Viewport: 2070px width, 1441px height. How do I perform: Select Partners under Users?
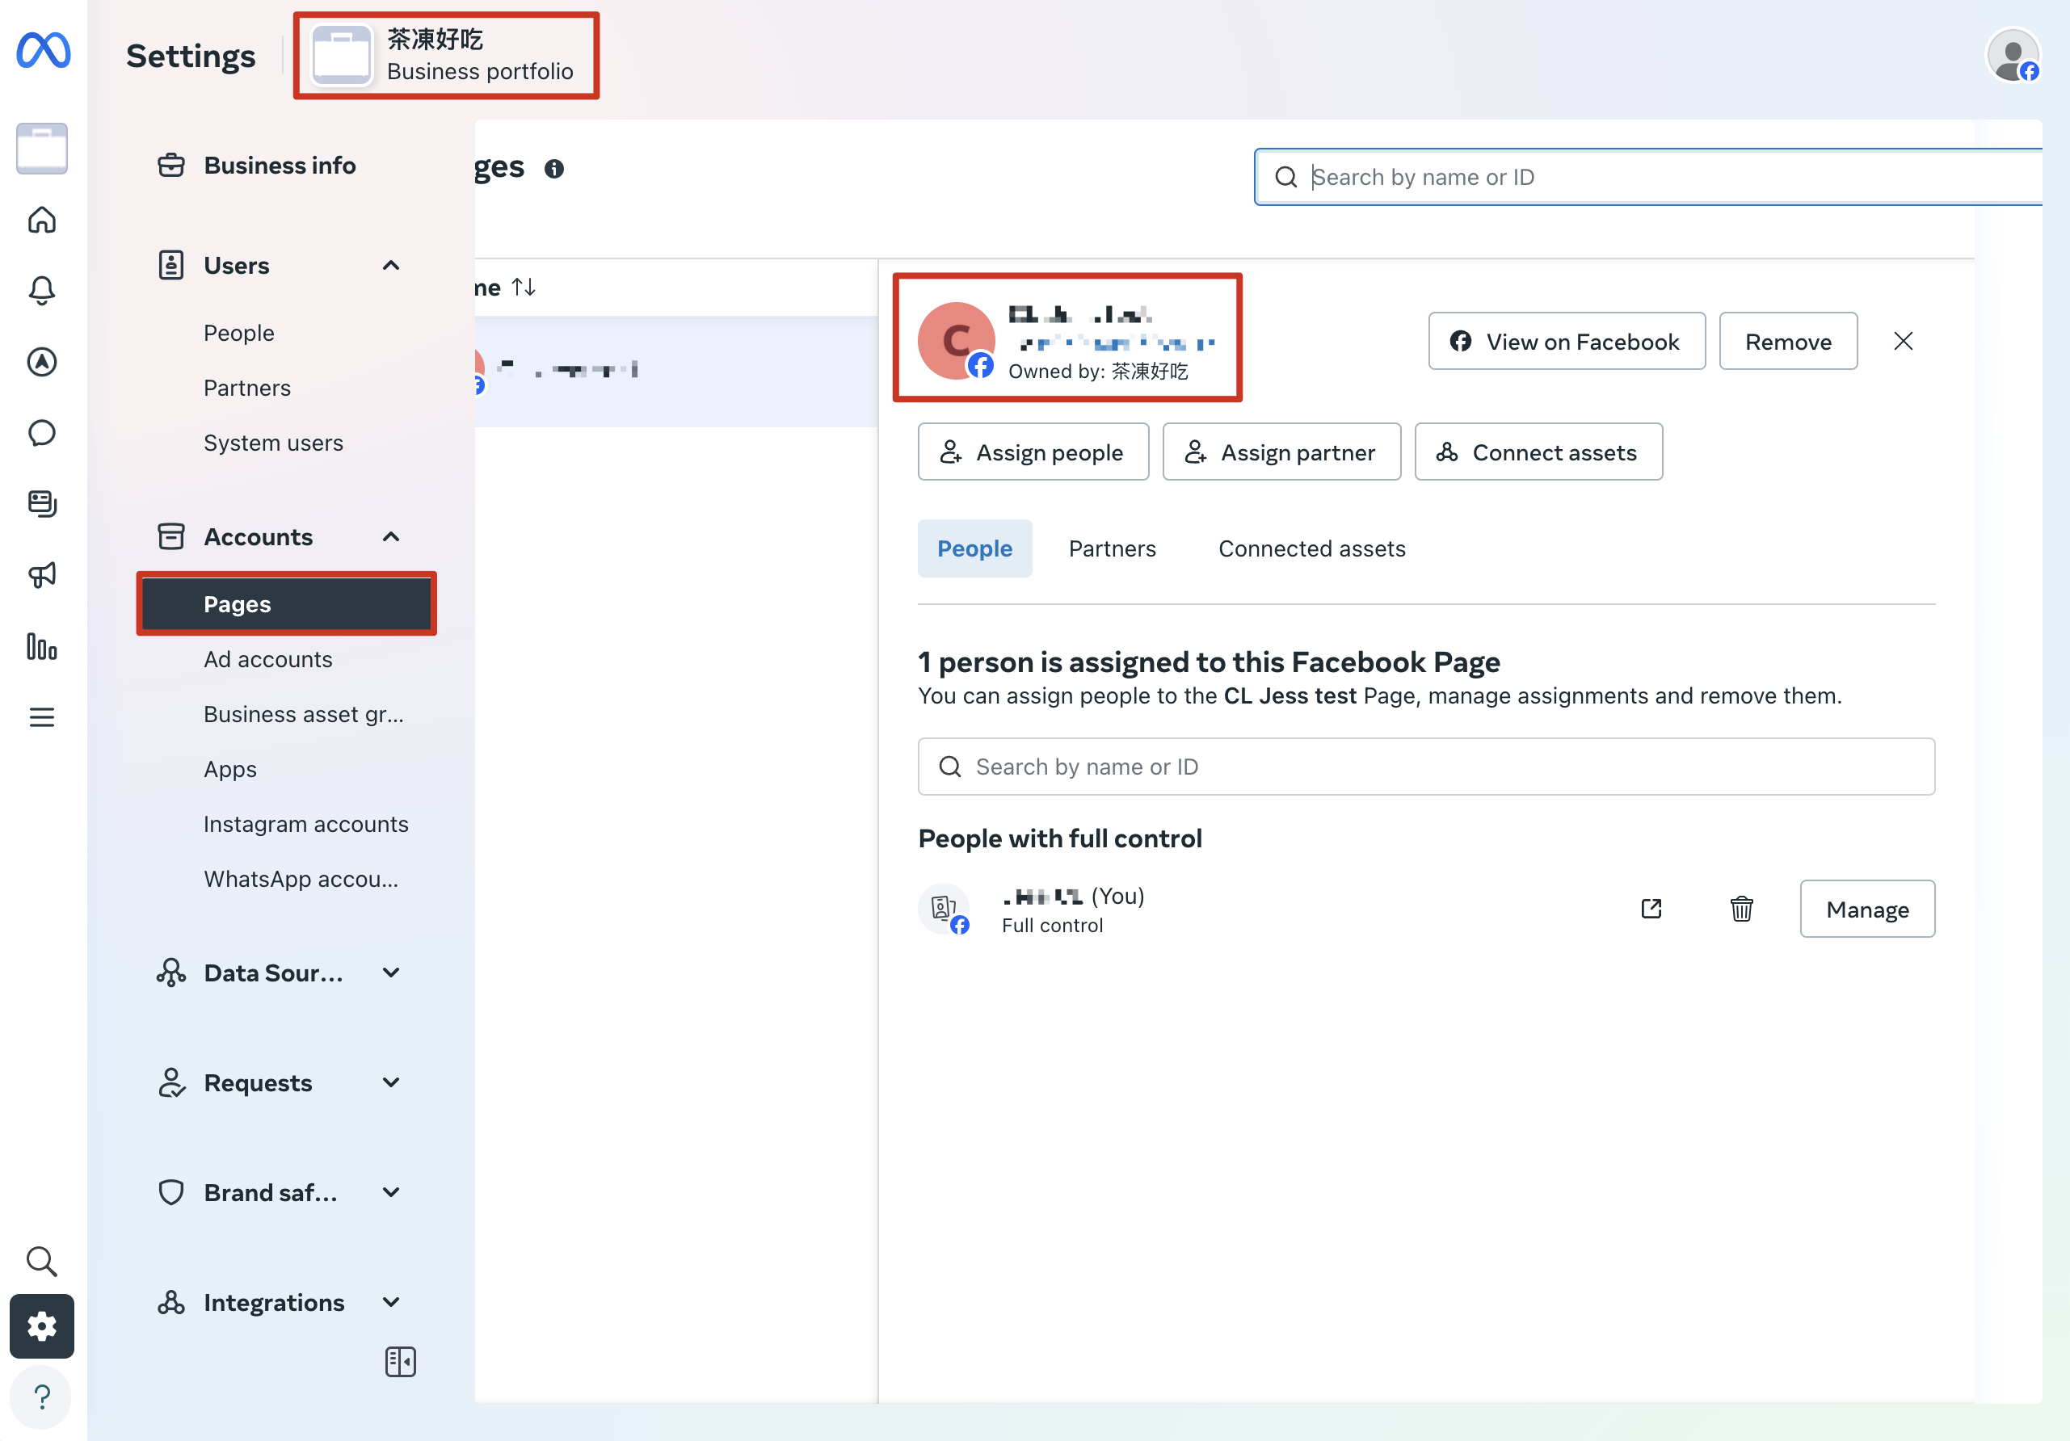247,389
